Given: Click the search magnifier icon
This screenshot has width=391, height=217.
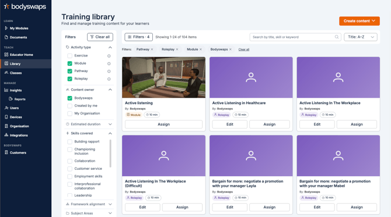Looking at the screenshot, I should [x=337, y=37].
